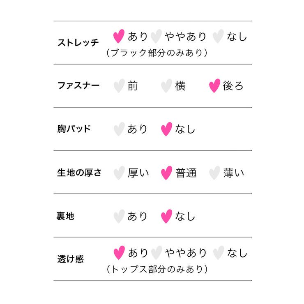Choose the pink heart for 透け感 あり
This screenshot has height=304, width=304.
(x=119, y=253)
